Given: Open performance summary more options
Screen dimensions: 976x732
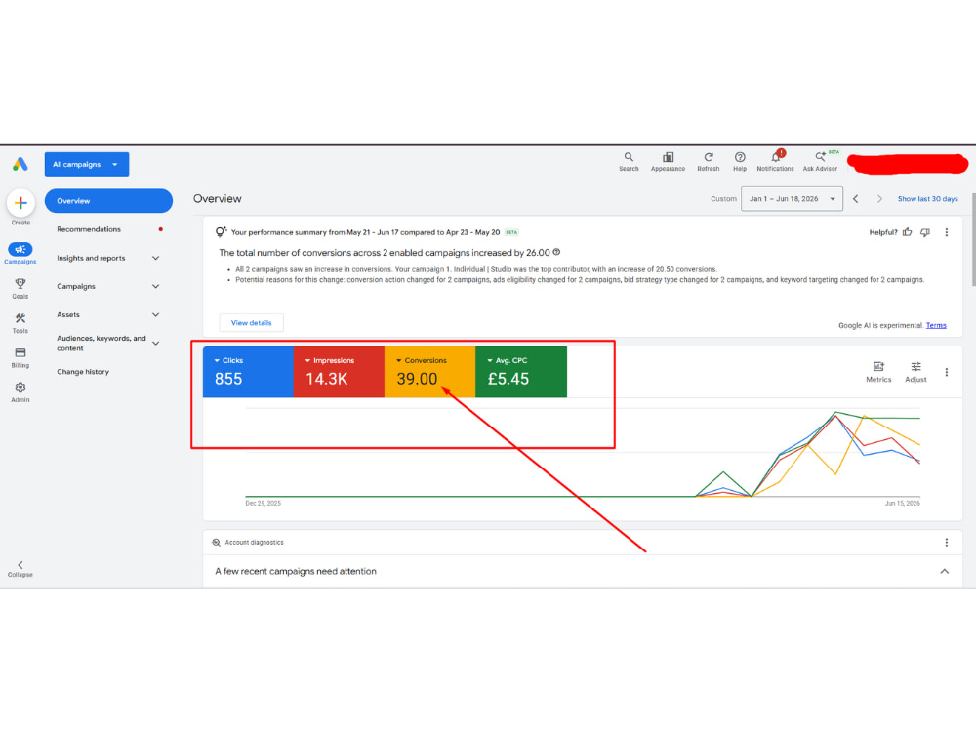Looking at the screenshot, I should point(947,232).
